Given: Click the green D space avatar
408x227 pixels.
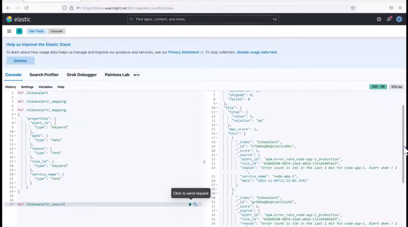Looking at the screenshot, I should [x=19, y=31].
